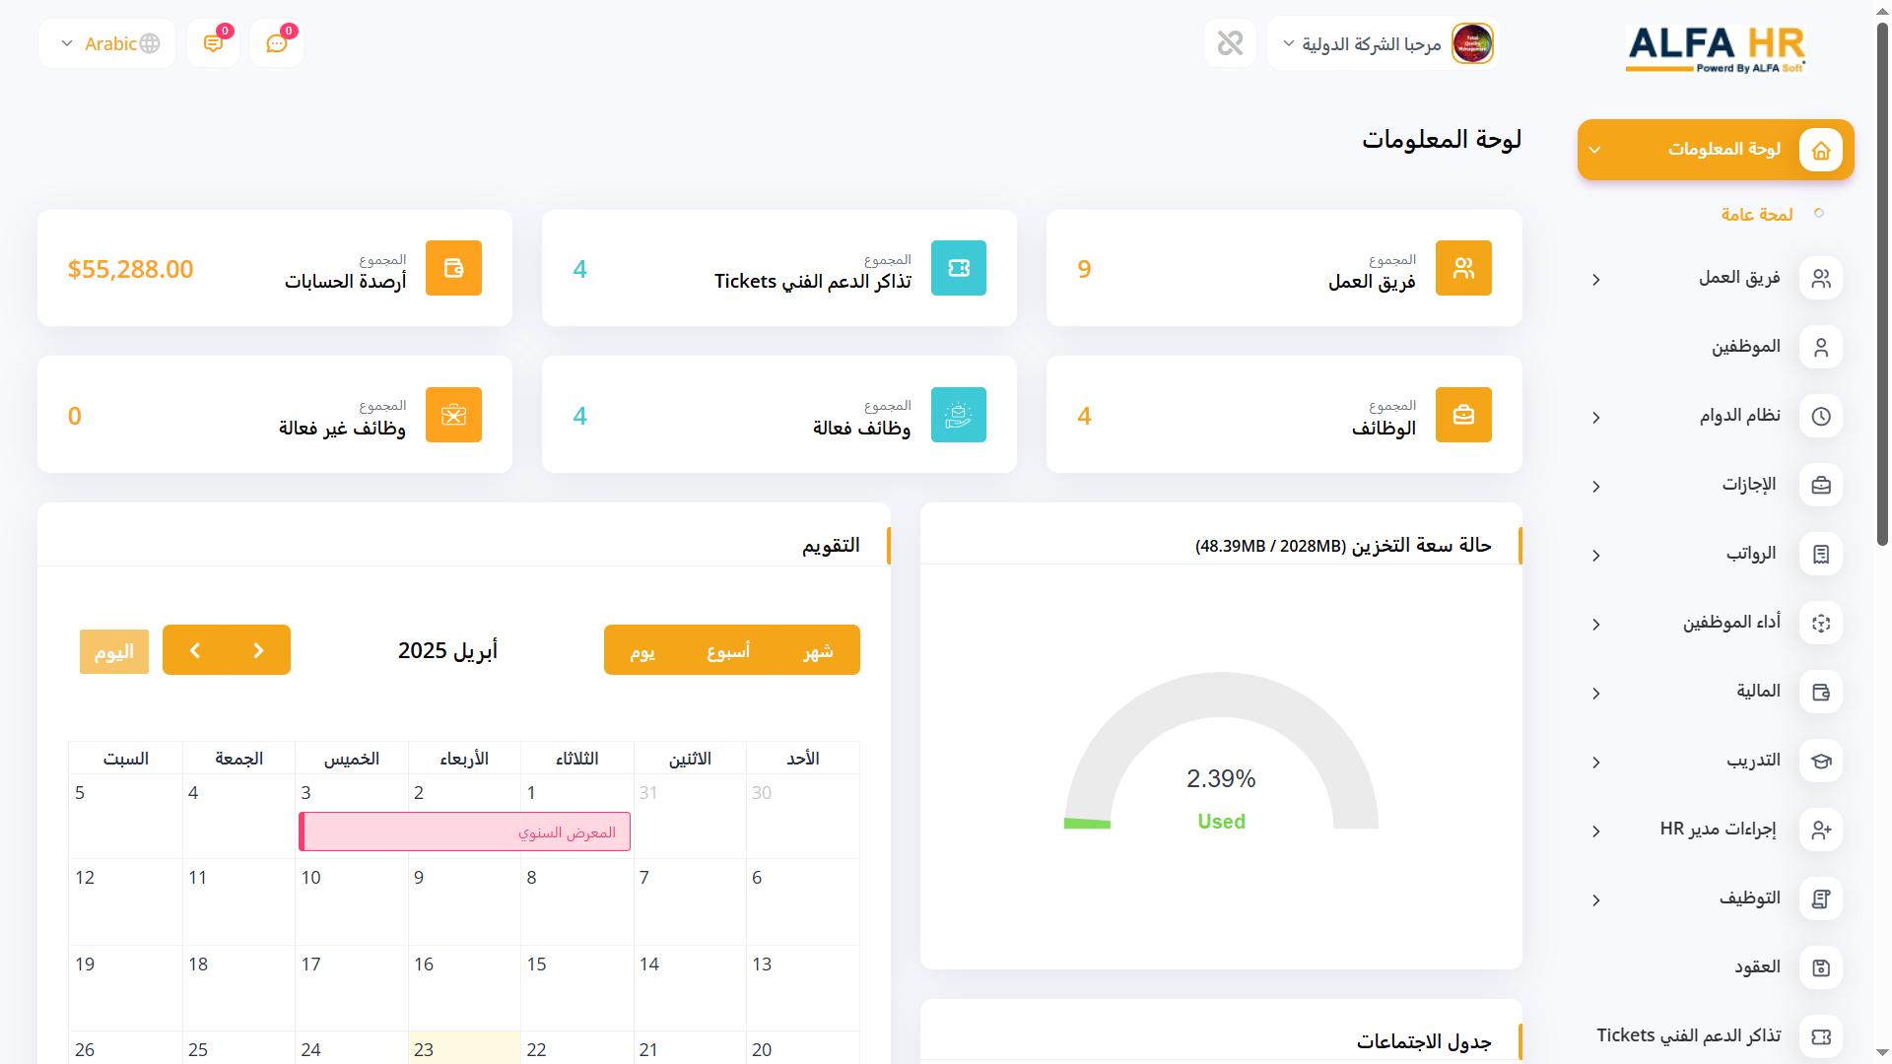Click the payroll document icon in sidebar
The width and height of the screenshot is (1892, 1064).
click(x=1820, y=554)
